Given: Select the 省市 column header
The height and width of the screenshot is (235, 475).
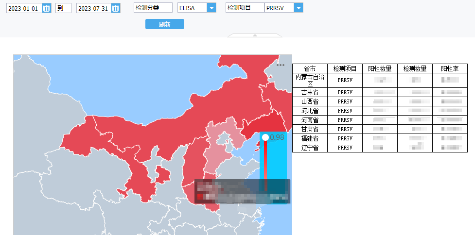Looking at the screenshot, I should (x=310, y=68).
